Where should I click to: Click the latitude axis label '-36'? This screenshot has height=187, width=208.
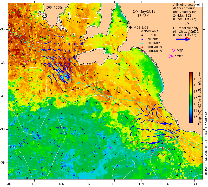2,63
